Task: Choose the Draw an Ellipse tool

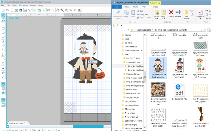Action: pyautogui.click(x=3, y=37)
